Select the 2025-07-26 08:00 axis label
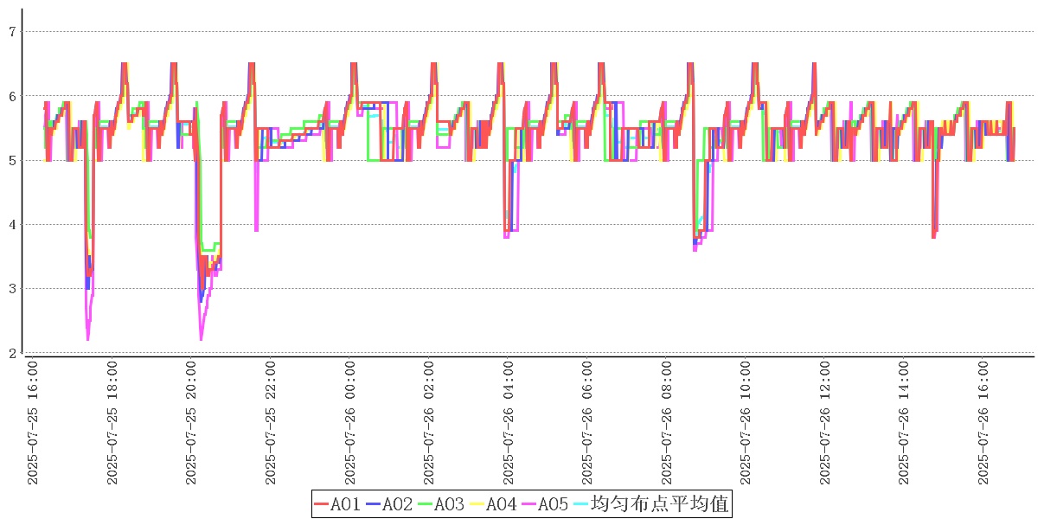1044x519 pixels. click(667, 424)
